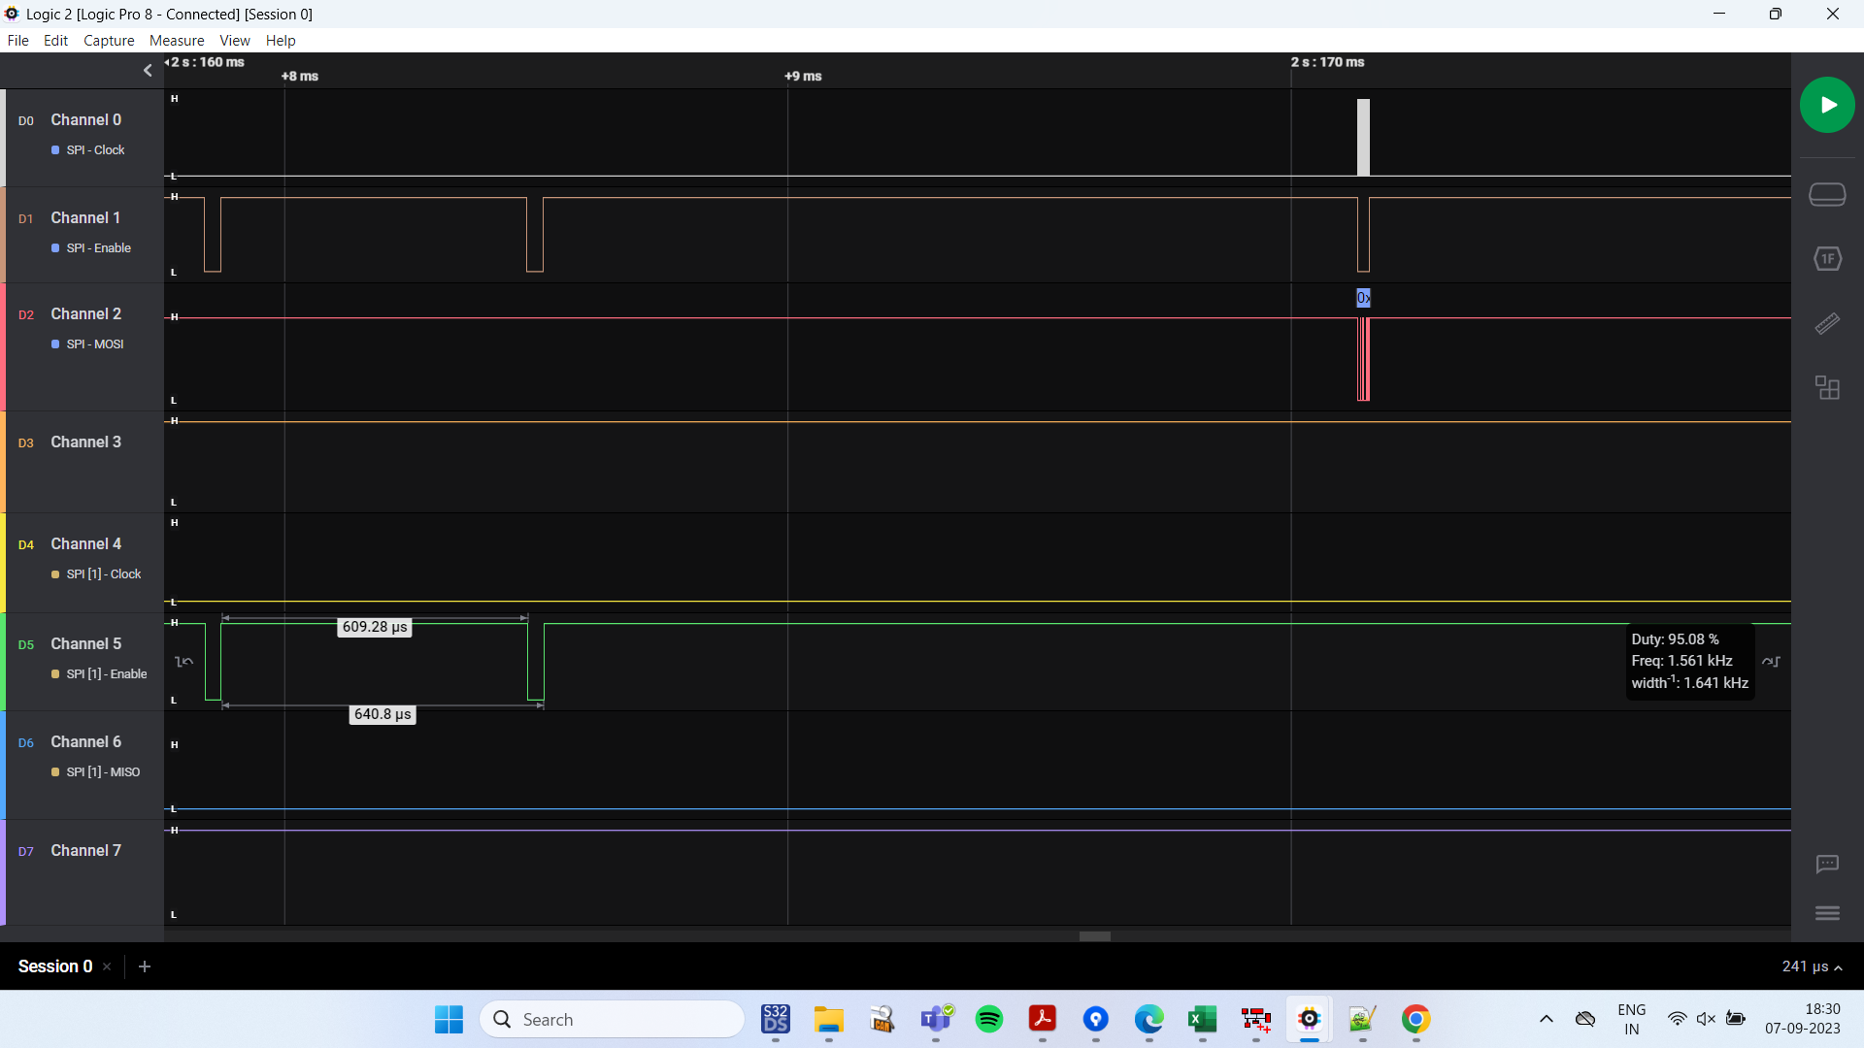The image size is (1864, 1048).
Task: Collapse the channel labels sidebar chevron
Action: [148, 70]
